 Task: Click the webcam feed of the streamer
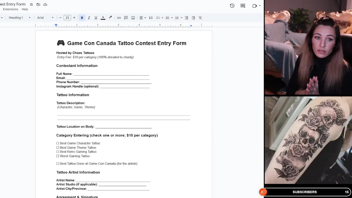[308, 47]
